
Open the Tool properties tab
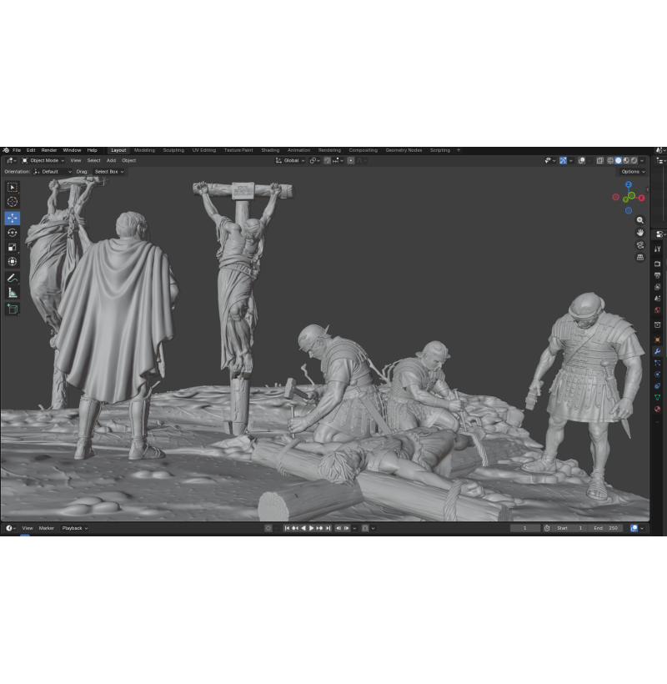(x=657, y=249)
